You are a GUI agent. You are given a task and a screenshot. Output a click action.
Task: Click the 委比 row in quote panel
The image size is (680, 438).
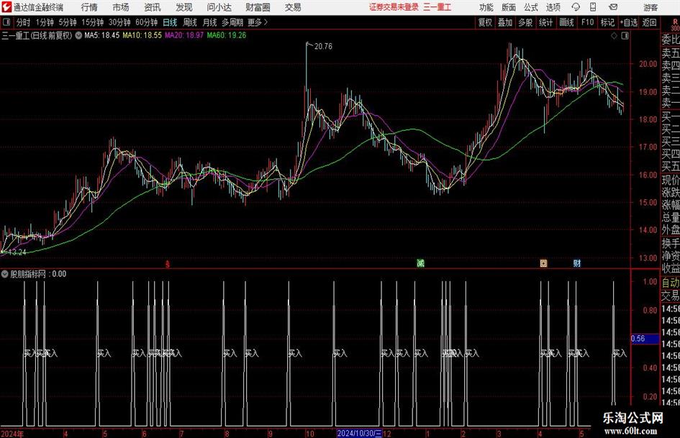[670, 40]
